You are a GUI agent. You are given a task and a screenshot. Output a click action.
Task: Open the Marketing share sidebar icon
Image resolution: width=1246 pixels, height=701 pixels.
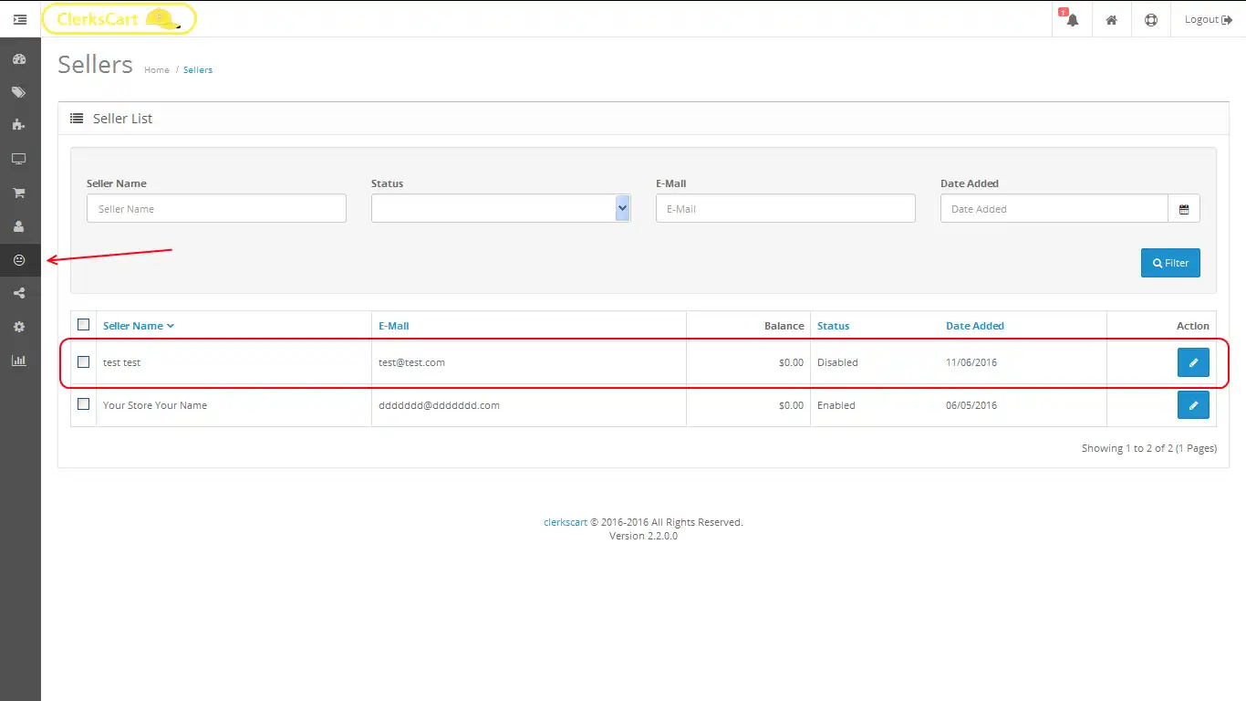[19, 293]
